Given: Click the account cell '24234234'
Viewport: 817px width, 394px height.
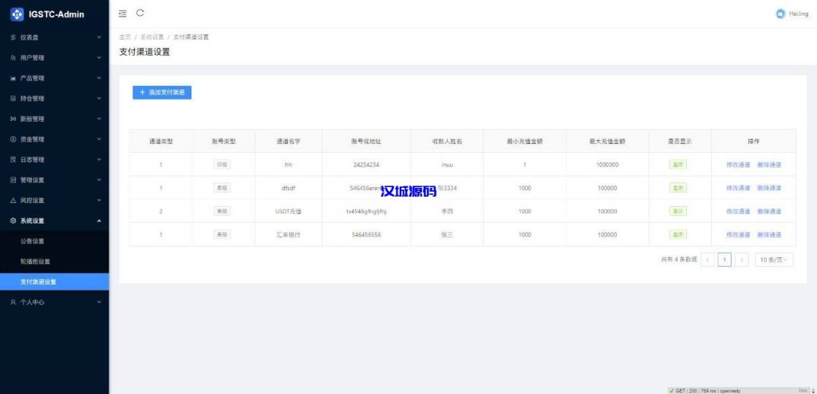Looking at the screenshot, I should (x=365, y=165).
